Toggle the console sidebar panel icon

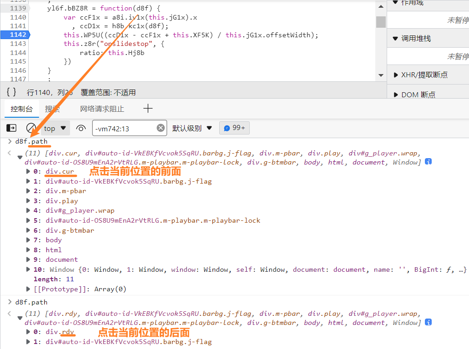coord(11,128)
